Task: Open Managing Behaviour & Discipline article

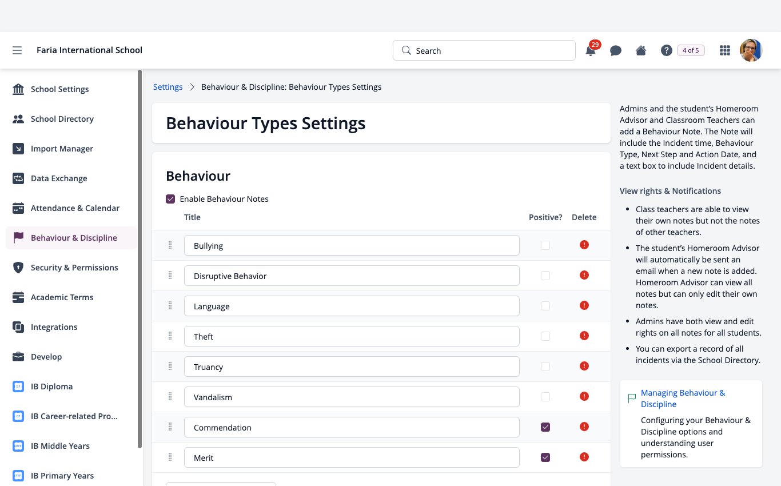Action: (683, 399)
